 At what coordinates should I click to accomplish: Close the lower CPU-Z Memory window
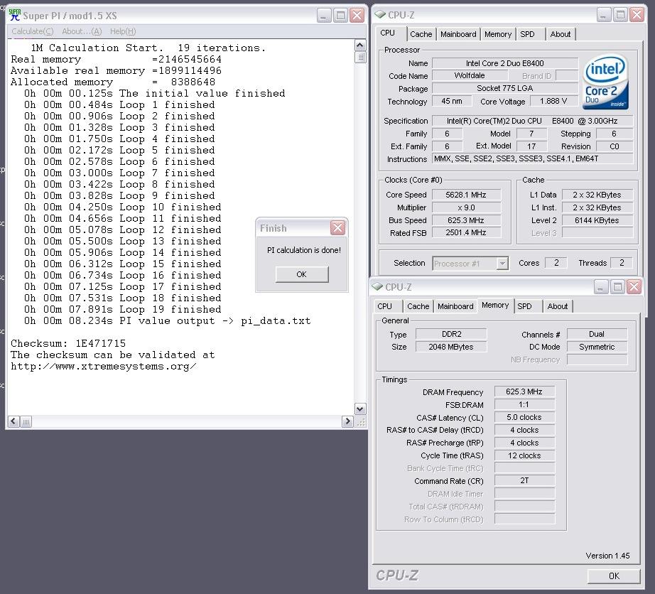634,287
